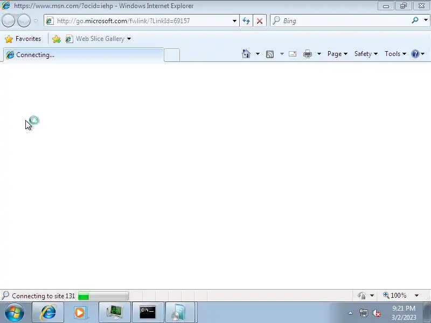Image resolution: width=431 pixels, height=323 pixels.
Task: Open the Safety menu
Action: coord(366,54)
